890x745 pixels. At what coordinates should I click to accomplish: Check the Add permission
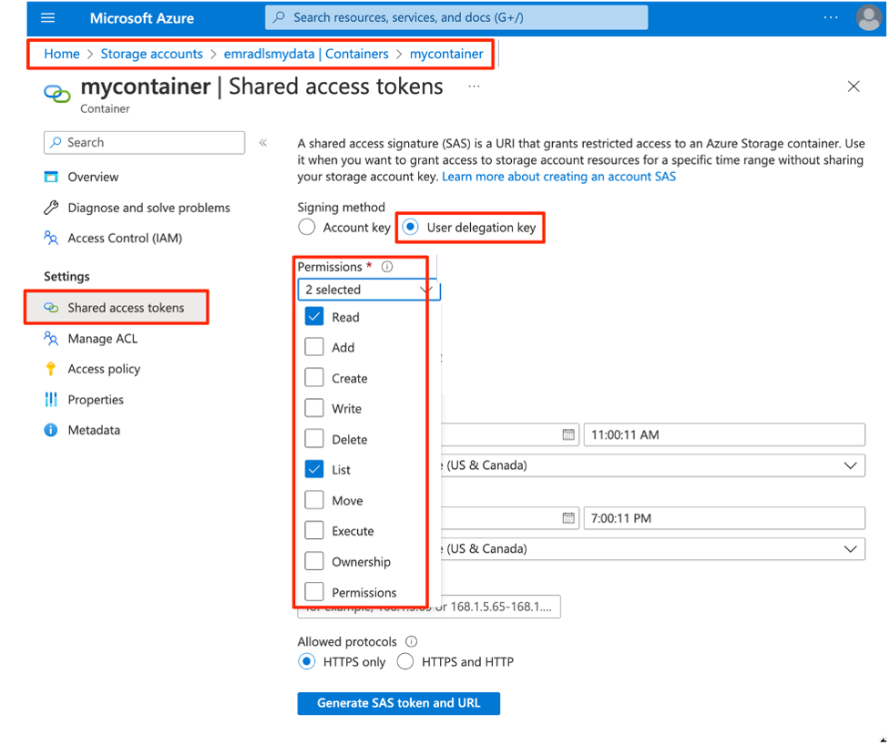point(314,347)
